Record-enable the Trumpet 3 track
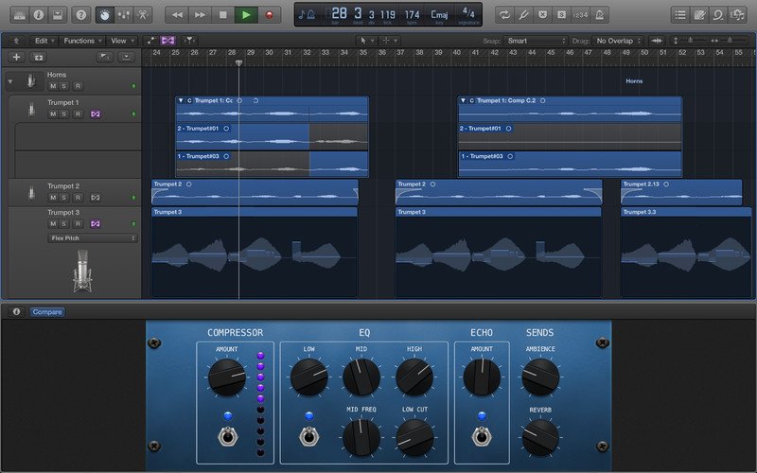This screenshot has width=757, height=473. [x=78, y=224]
